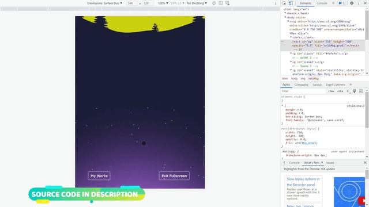The height and width of the screenshot is (207, 369).
Task: Click the rect#bg breadcrumb
Action: (314, 79)
